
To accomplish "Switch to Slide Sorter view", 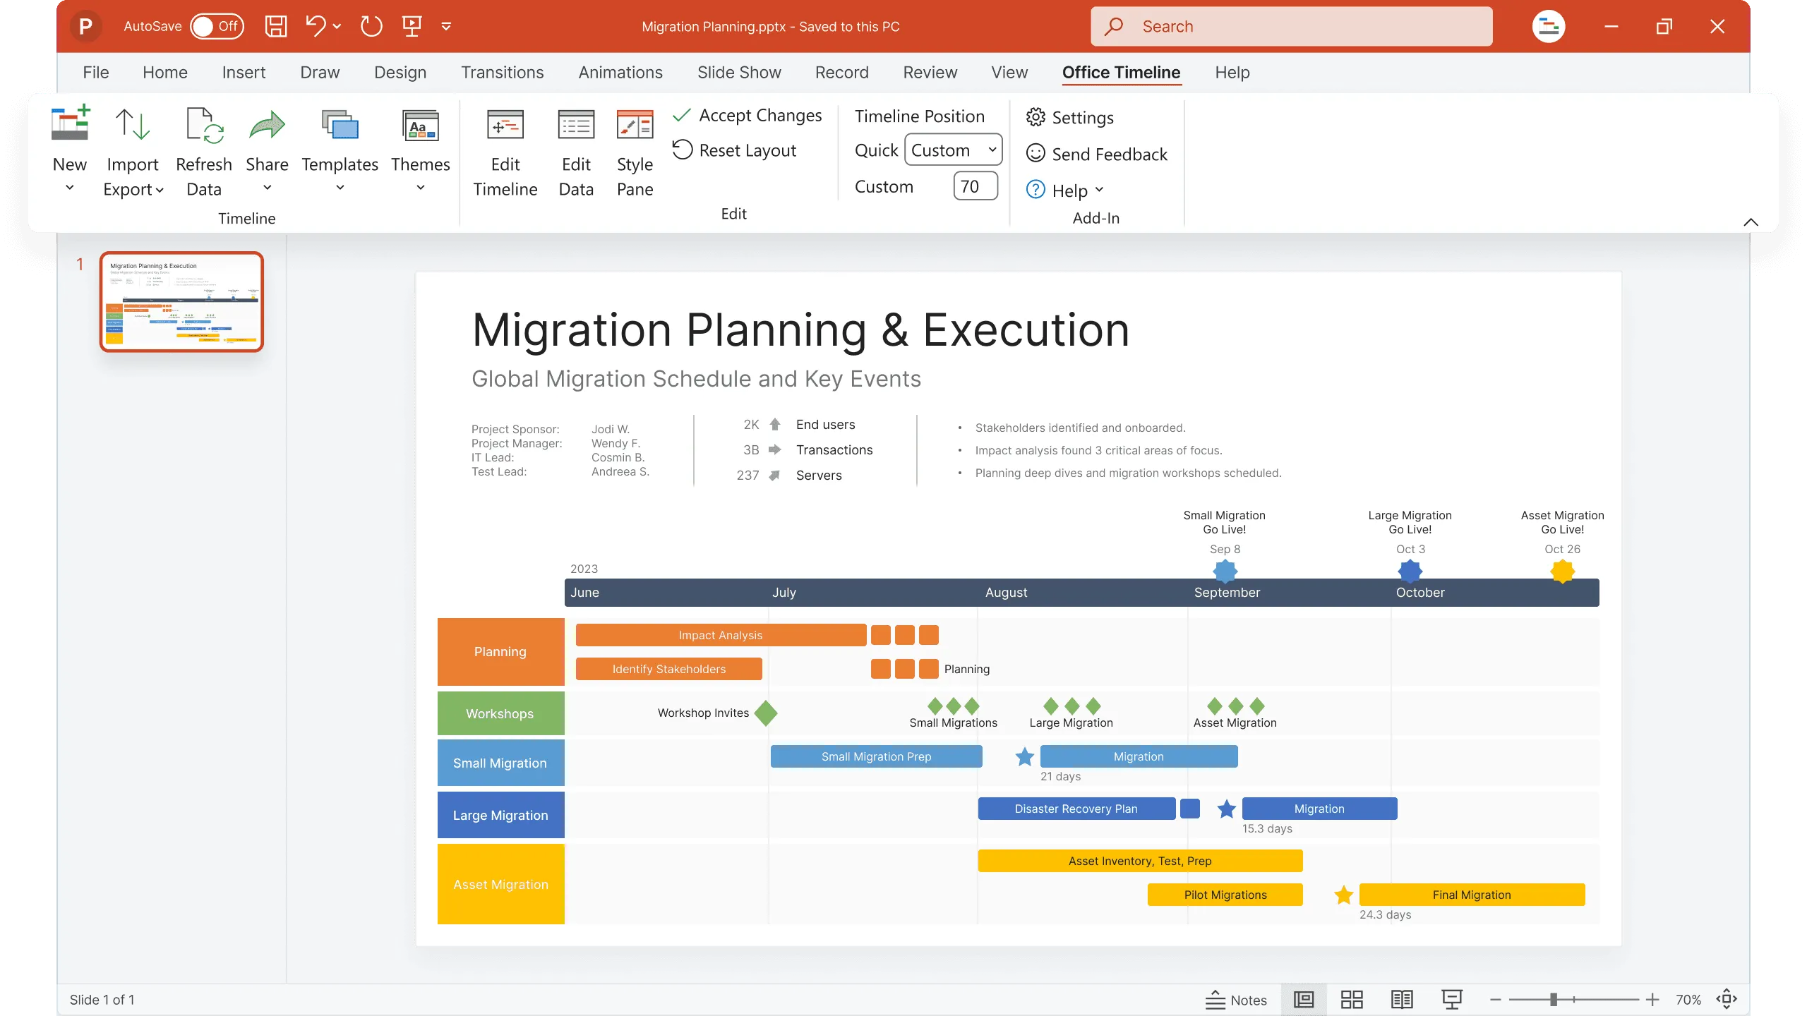I will [1351, 999].
